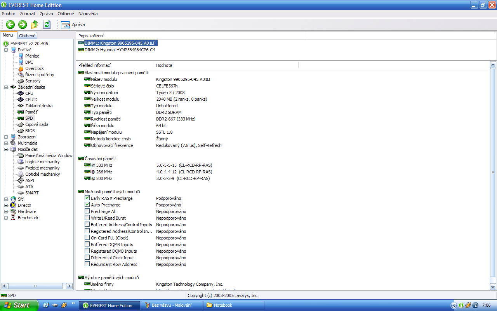Switch to Bez názvu - Malování taskbar button
Image resolution: width=497 pixels, height=311 pixels.
(172, 305)
